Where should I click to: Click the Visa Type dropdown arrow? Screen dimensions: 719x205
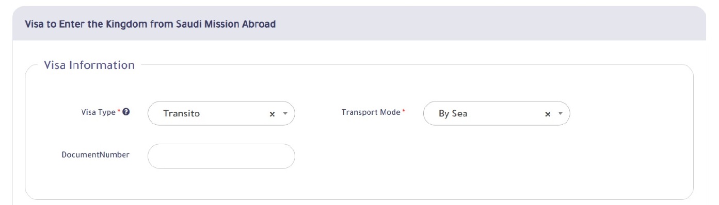[x=285, y=114]
